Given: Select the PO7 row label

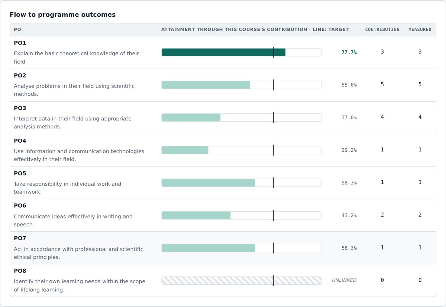Looking at the screenshot, I should coord(20,238).
